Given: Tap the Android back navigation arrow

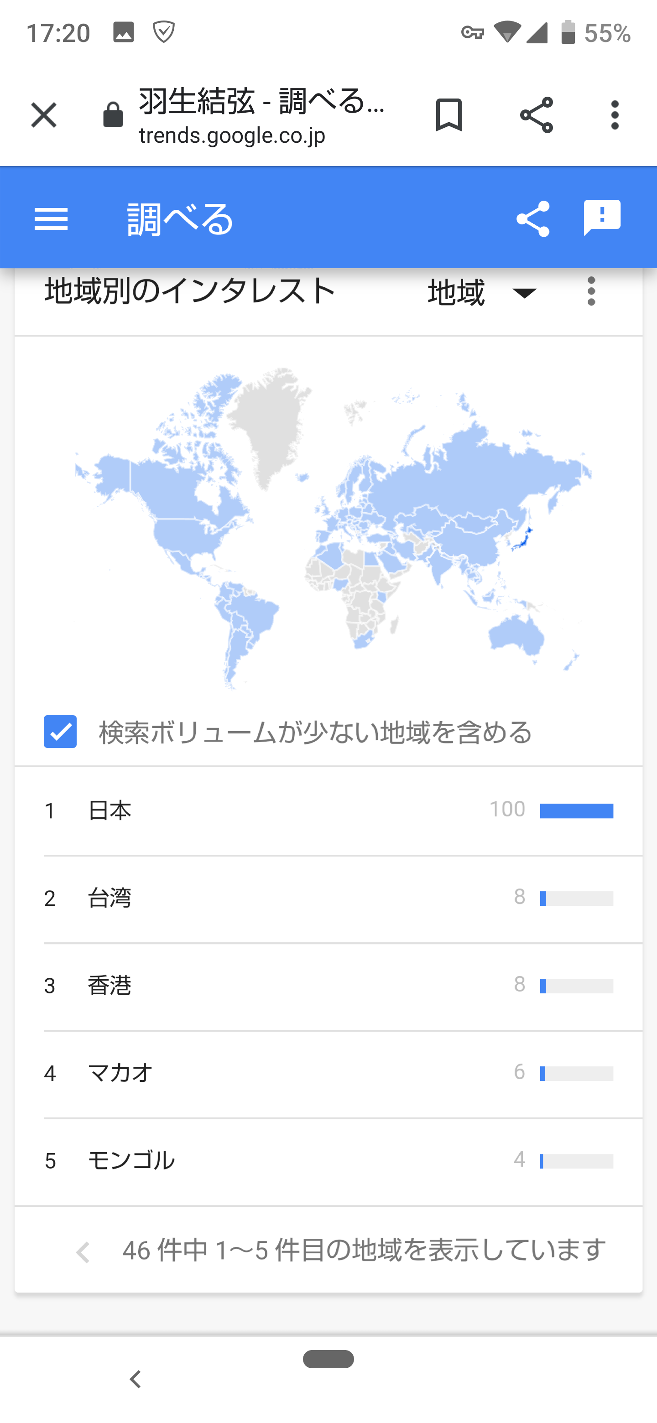Looking at the screenshot, I should (136, 1379).
